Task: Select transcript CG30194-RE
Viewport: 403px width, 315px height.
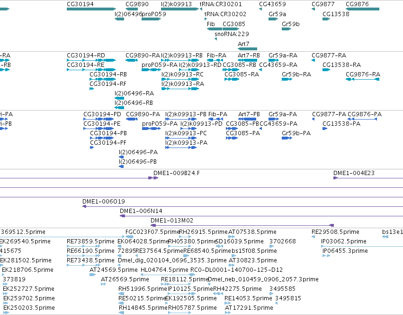Action: [x=91, y=70]
